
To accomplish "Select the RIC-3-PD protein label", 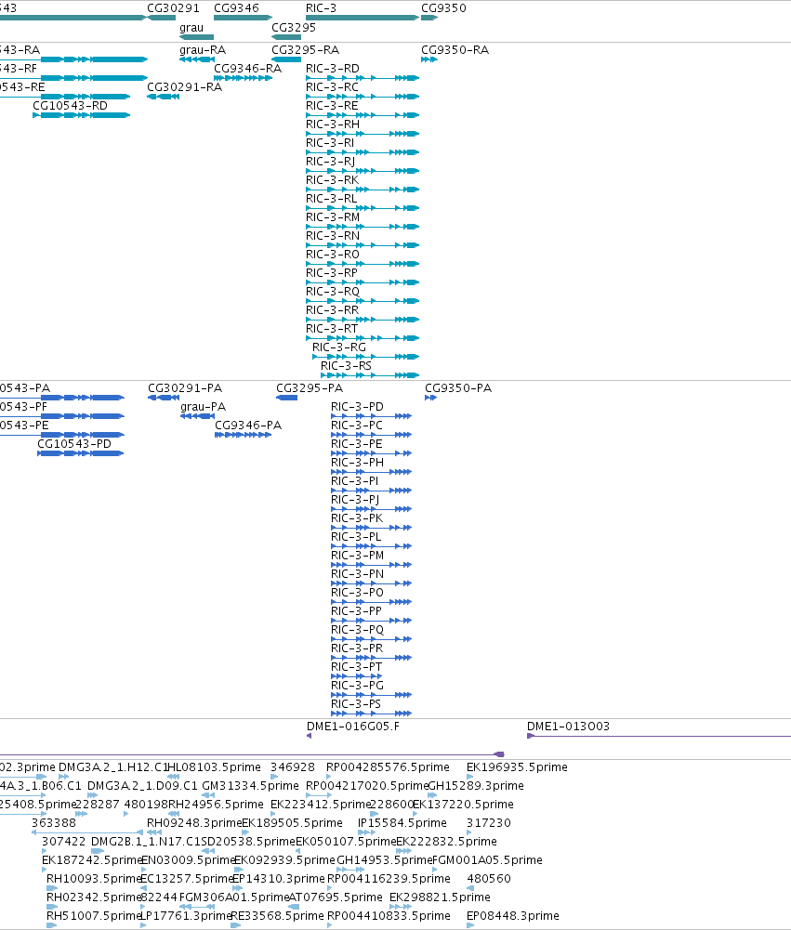I will pyautogui.click(x=357, y=407).
